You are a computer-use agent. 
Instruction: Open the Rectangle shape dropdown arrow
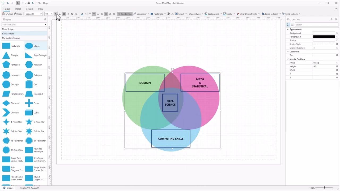(165, 14)
